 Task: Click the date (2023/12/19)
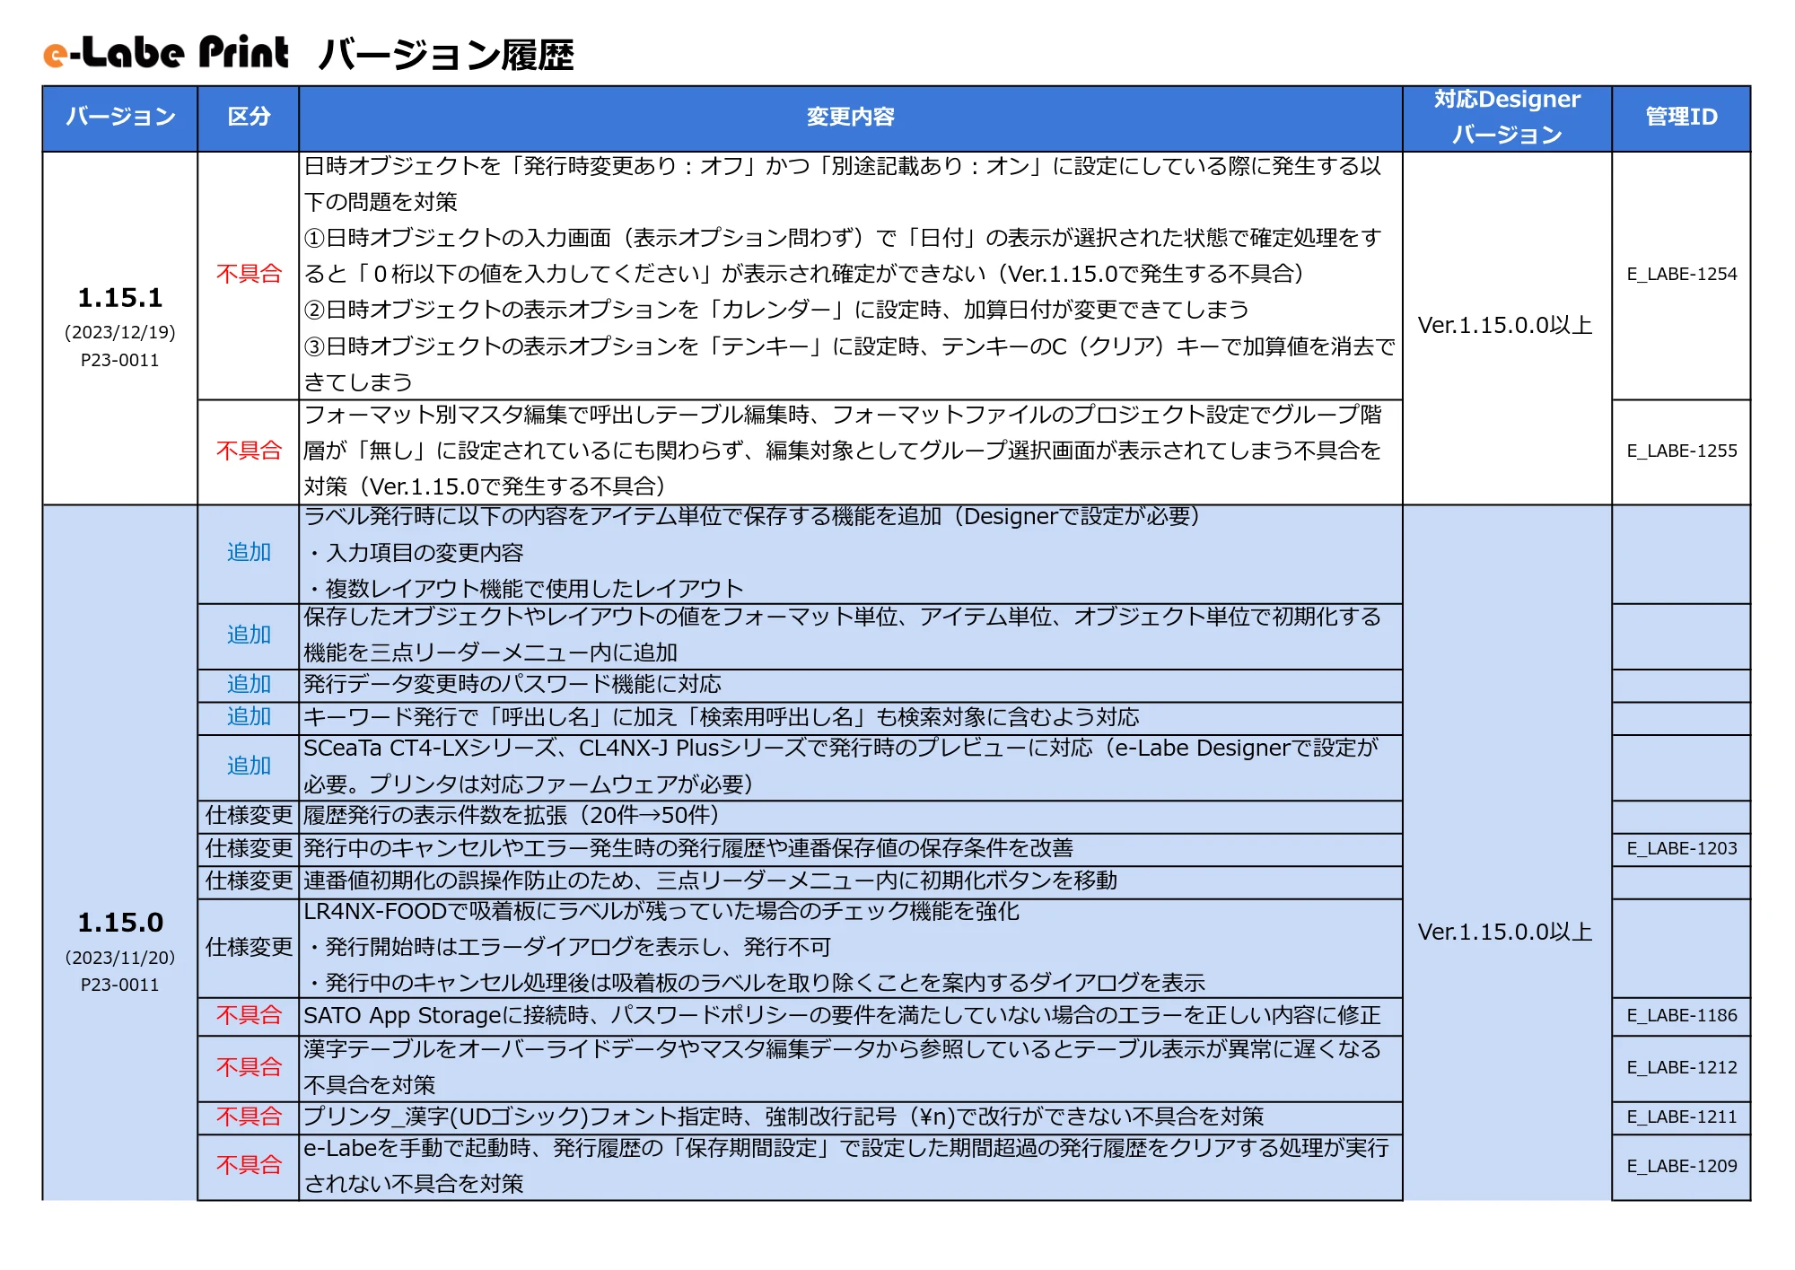click(120, 332)
